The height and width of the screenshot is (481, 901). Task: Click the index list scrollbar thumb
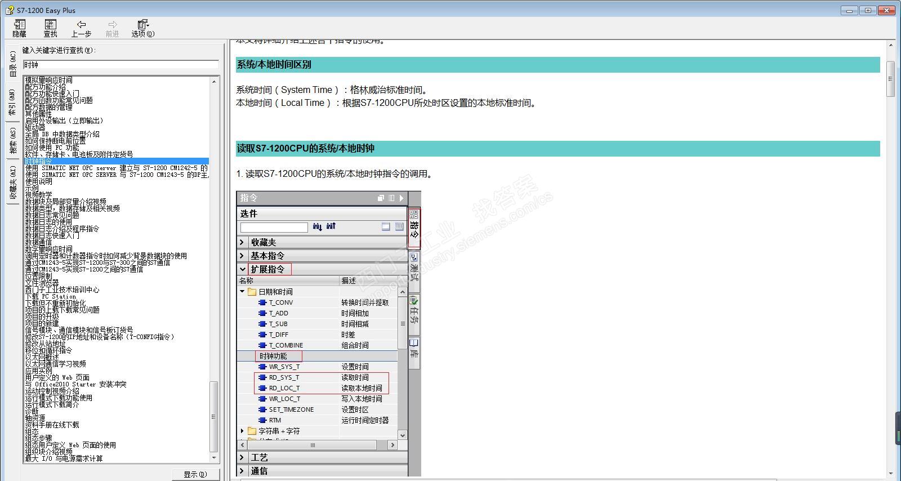[213, 417]
